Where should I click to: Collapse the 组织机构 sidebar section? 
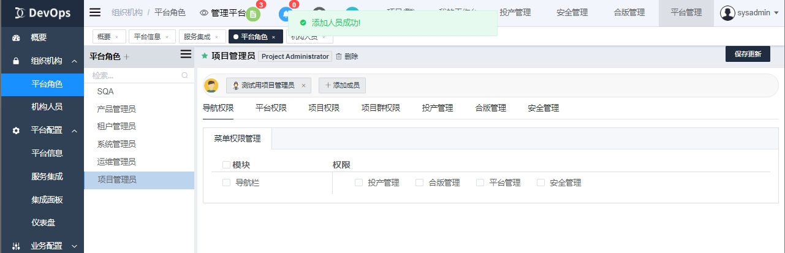(74, 61)
